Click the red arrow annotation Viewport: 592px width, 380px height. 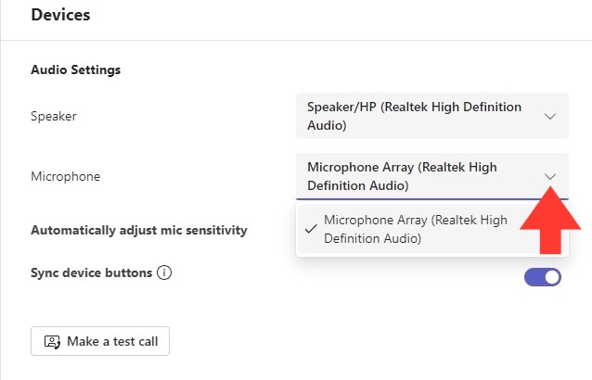click(550, 221)
